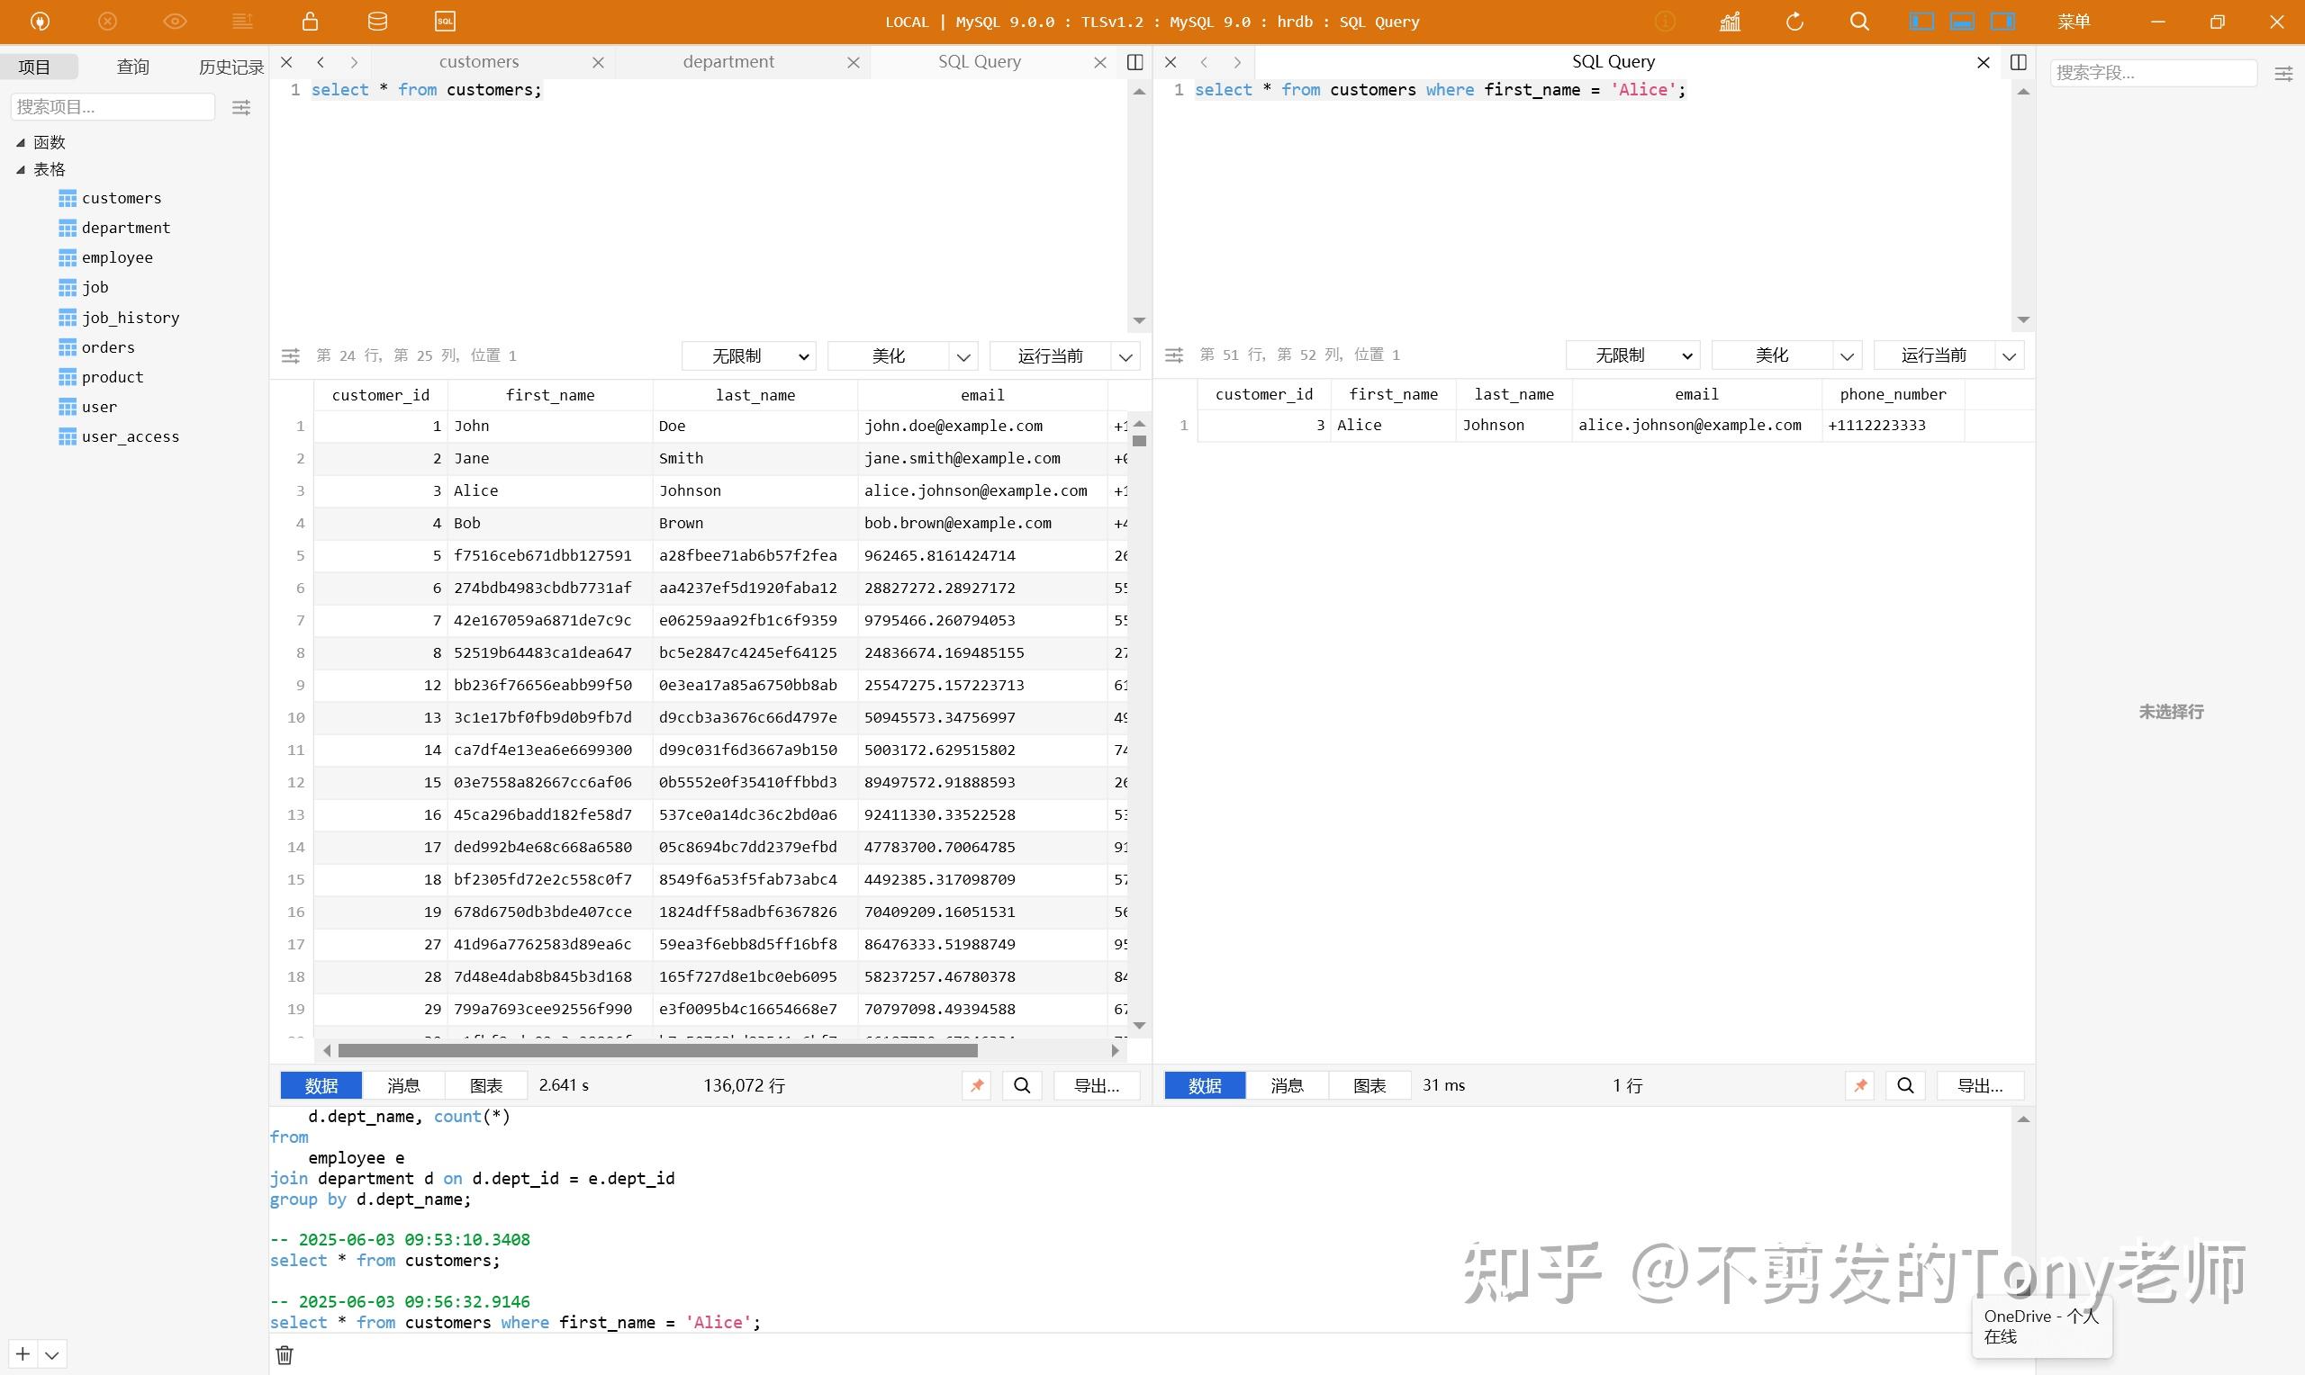Open the 无限制 row limit dropdown
Screen dimensions: 2305x1375
point(748,355)
